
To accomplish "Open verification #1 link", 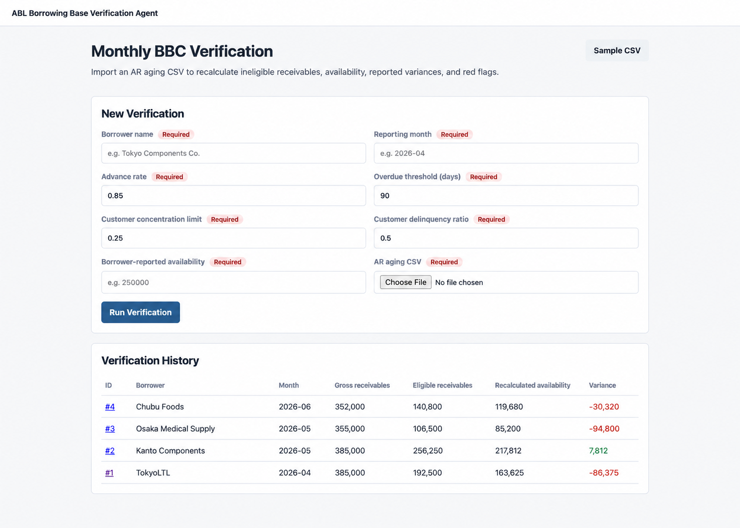I will tap(109, 473).
